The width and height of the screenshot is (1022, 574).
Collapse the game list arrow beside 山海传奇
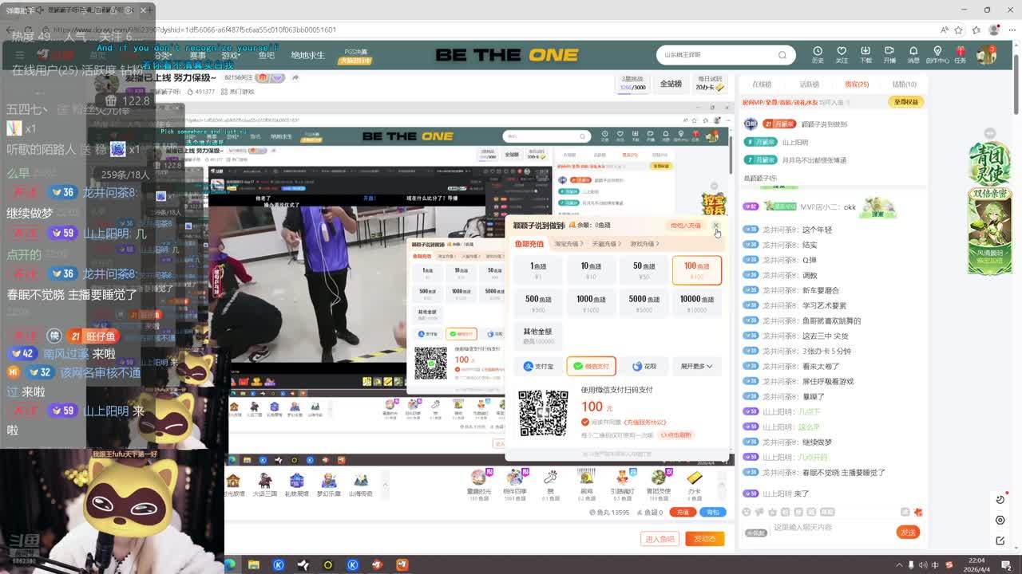coord(385,483)
